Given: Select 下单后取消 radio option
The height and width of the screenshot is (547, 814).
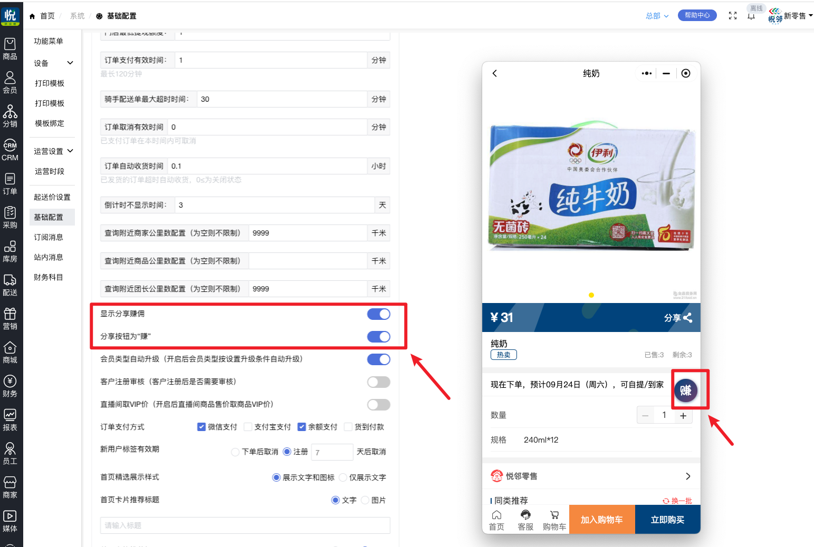Looking at the screenshot, I should click(x=235, y=452).
